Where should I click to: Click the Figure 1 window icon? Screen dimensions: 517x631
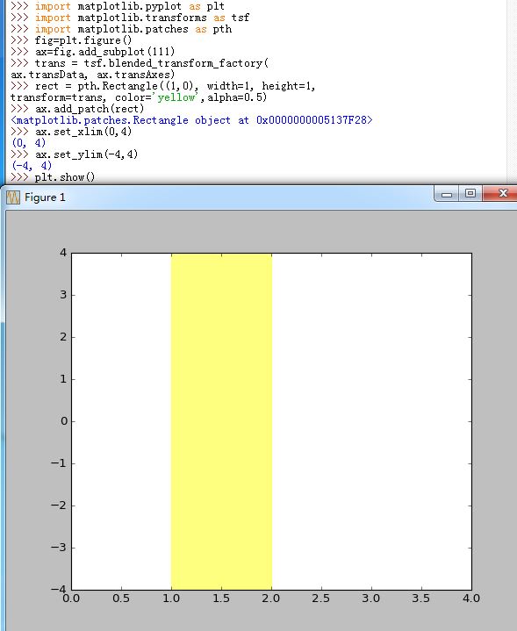pyautogui.click(x=13, y=197)
